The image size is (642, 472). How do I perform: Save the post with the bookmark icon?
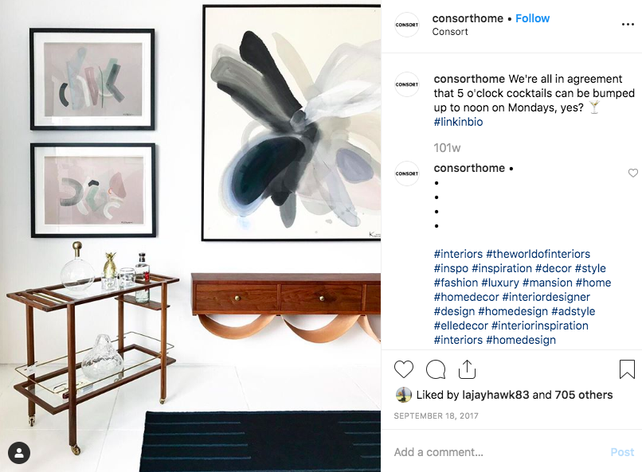tap(627, 369)
